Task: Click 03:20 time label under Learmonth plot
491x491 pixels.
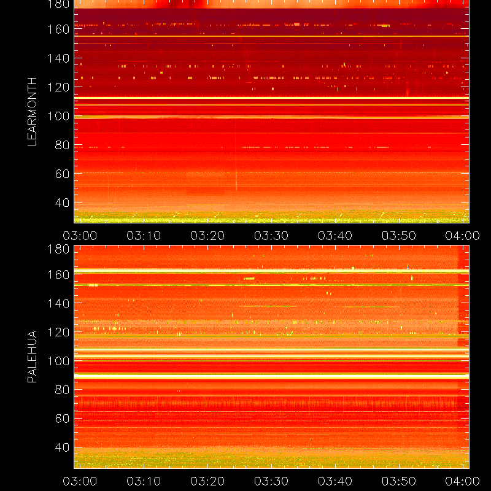Action: click(x=207, y=236)
